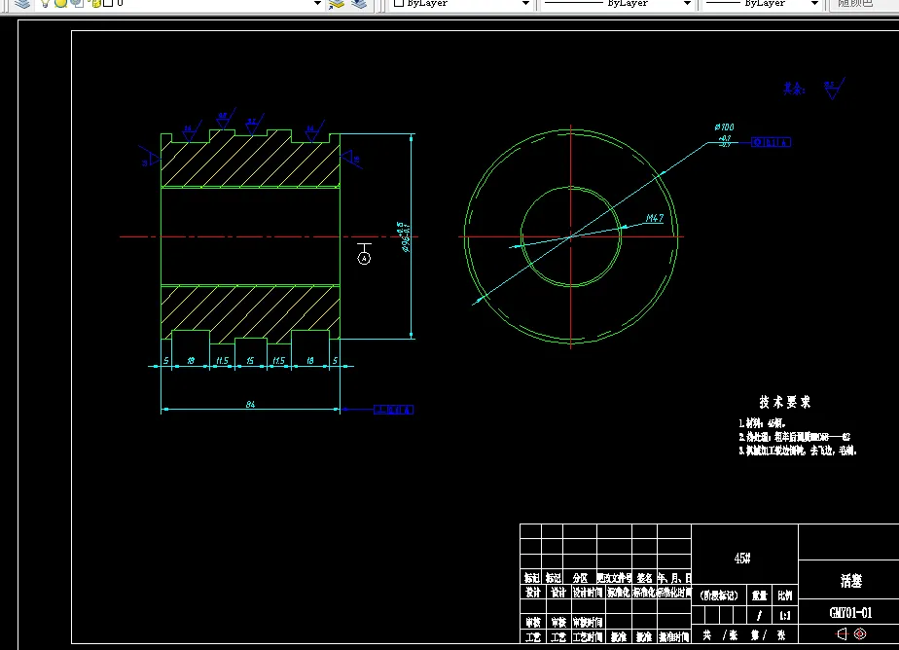Image resolution: width=899 pixels, height=650 pixels.
Task: Select the 1:1 scale value
Action: point(785,616)
